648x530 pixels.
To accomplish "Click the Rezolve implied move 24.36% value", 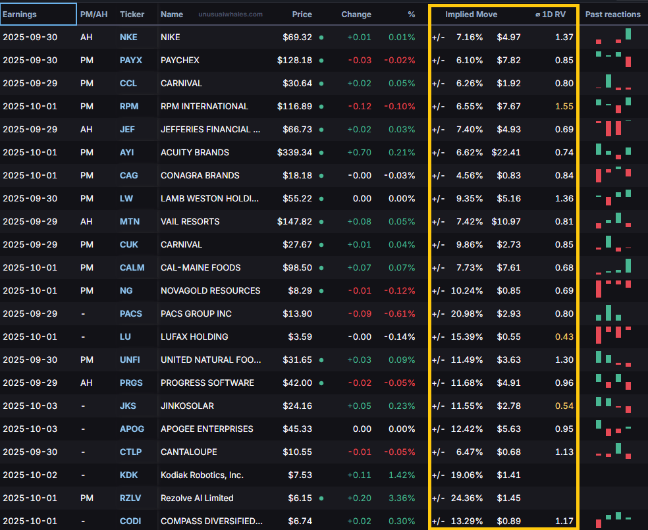I will pyautogui.click(x=467, y=498).
